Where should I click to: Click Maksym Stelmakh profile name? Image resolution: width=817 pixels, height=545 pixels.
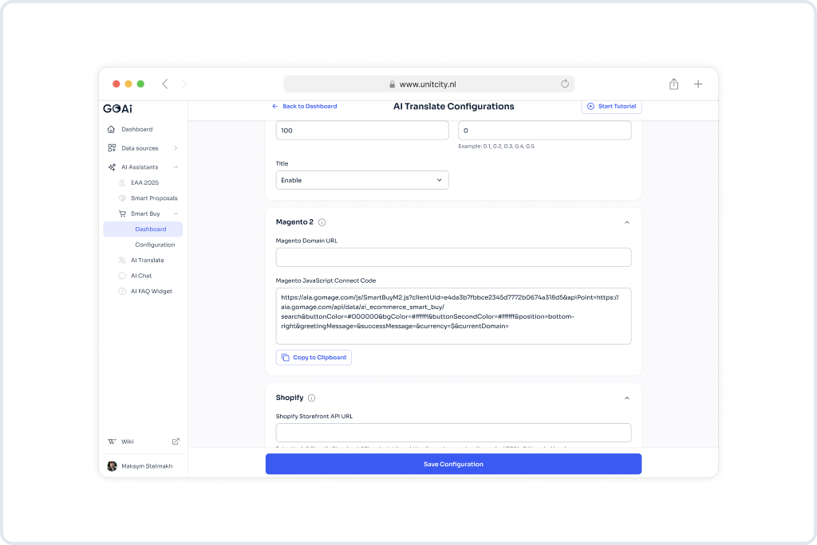click(147, 466)
